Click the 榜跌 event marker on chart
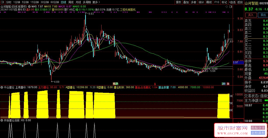 click(x=116, y=84)
